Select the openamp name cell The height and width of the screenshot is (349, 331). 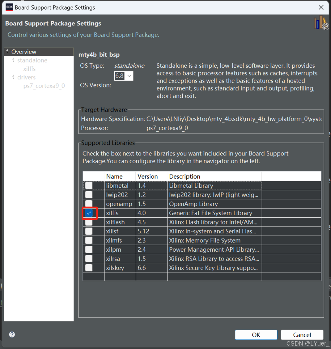[x=120, y=204]
